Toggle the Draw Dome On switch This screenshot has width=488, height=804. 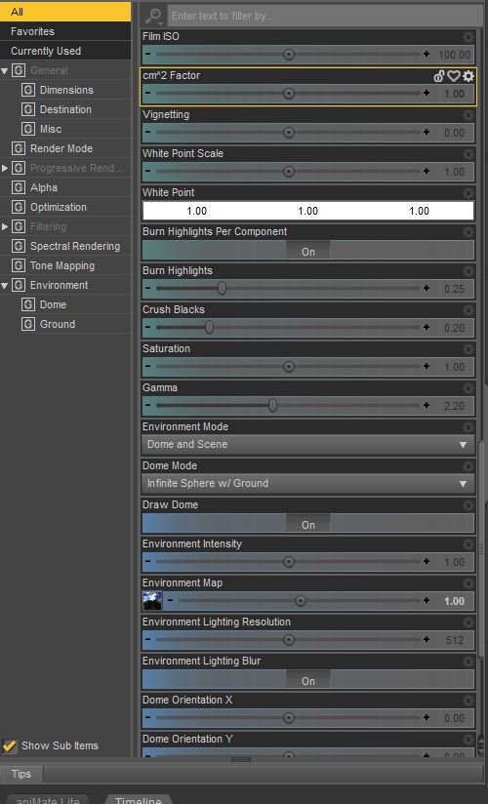pos(307,524)
